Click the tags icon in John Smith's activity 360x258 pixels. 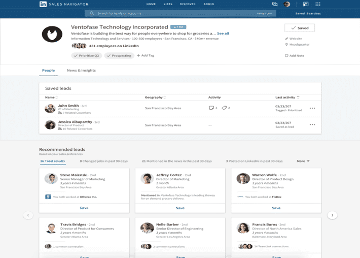224,108
